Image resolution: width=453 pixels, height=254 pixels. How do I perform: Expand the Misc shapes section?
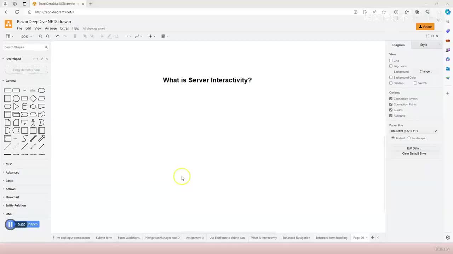click(9, 164)
